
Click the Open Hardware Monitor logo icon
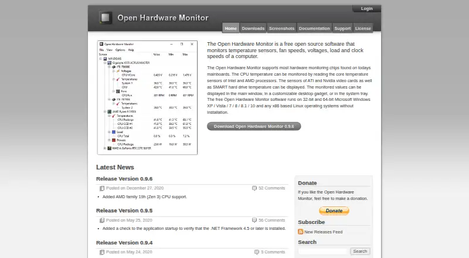tap(106, 18)
